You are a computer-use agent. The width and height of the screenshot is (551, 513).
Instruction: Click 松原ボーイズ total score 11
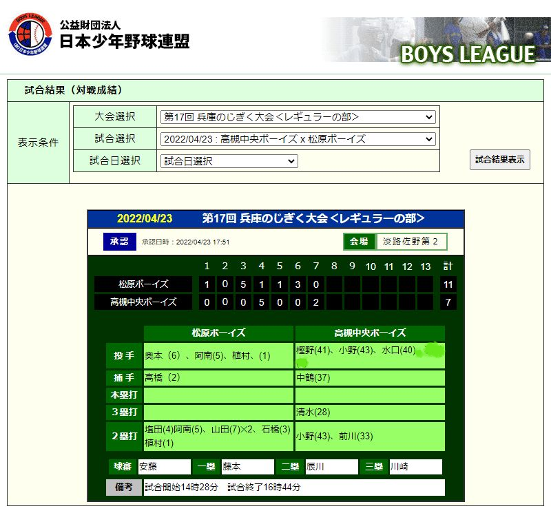(448, 284)
